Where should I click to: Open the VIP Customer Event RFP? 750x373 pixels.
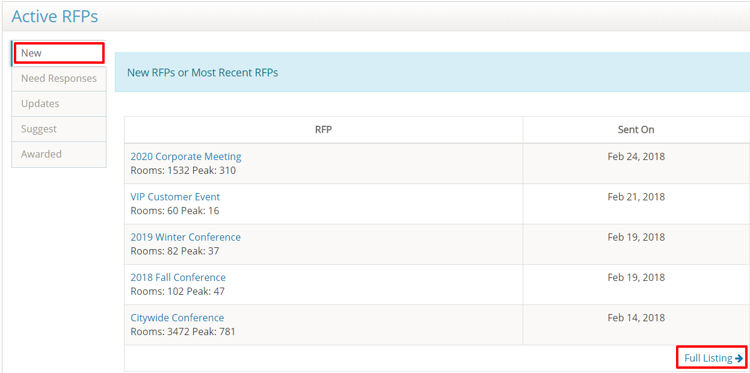[x=175, y=197]
